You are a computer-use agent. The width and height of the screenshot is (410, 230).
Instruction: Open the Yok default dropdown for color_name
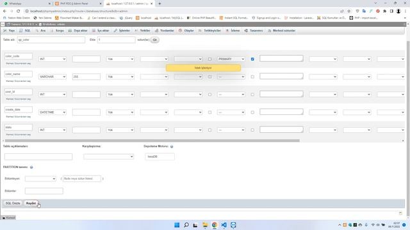pyautogui.click(x=120, y=77)
